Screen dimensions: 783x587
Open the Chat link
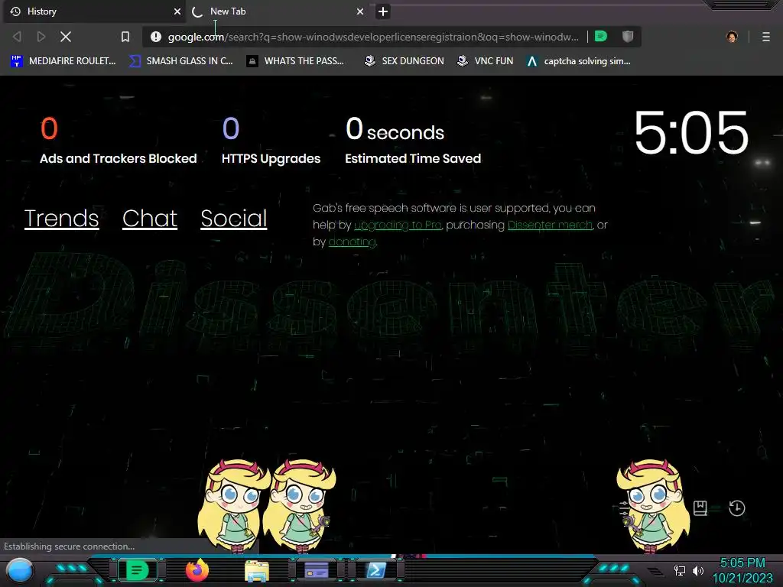(150, 218)
